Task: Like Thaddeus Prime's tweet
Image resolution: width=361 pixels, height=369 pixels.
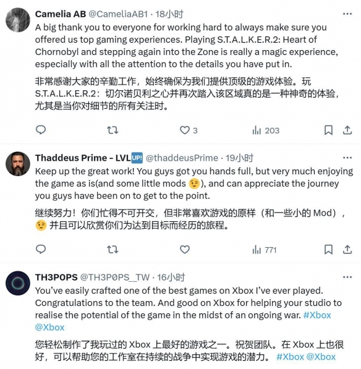Action: click(185, 250)
